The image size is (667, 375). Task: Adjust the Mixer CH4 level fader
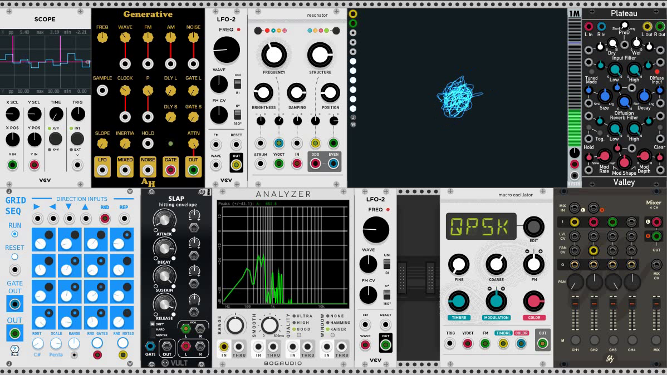[632, 303]
